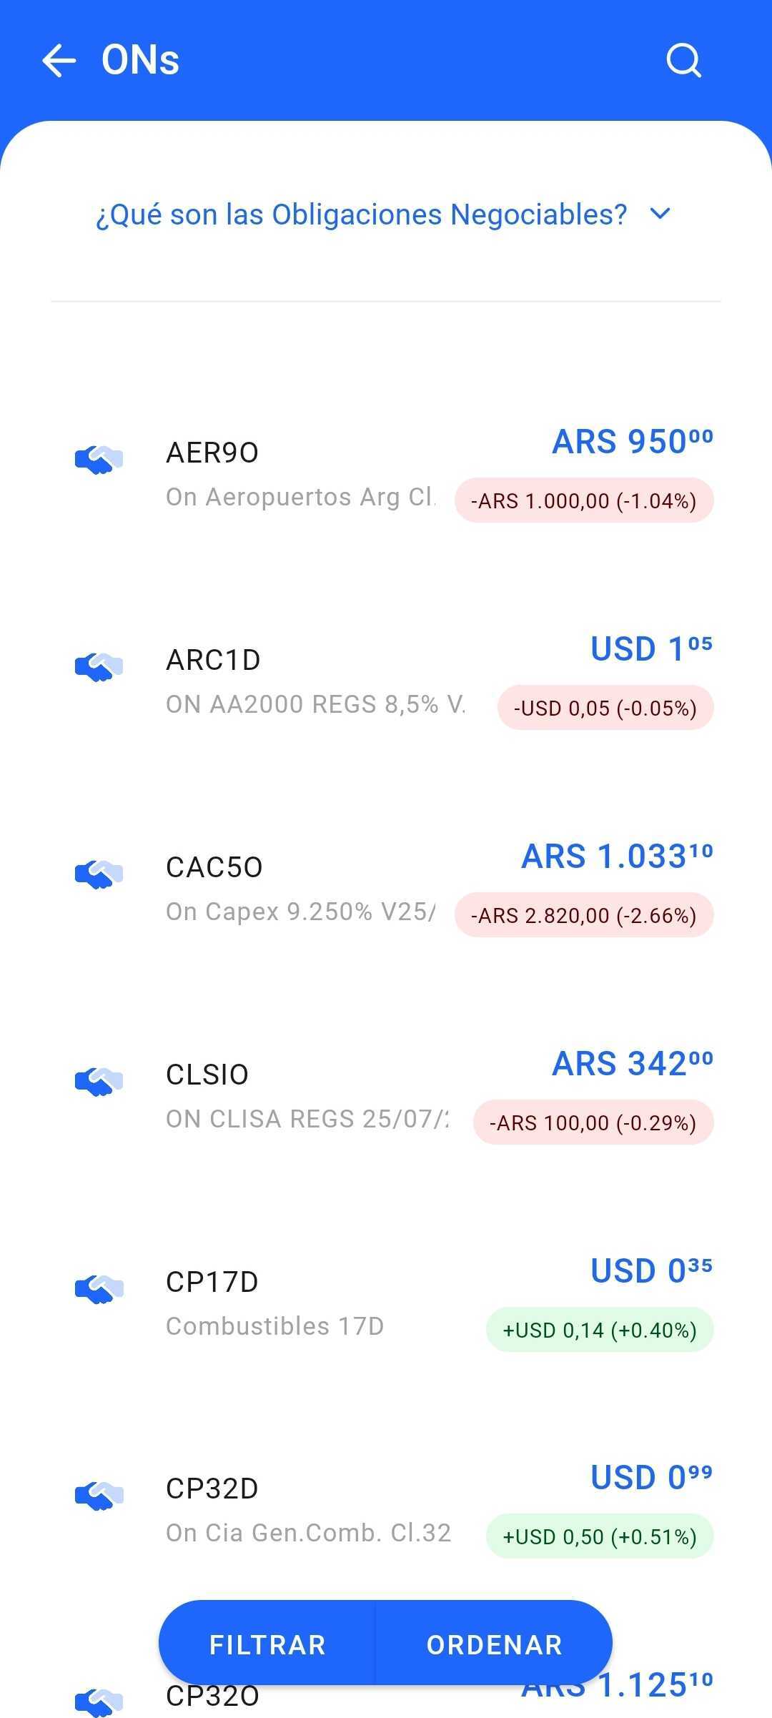Tap the back arrow icon
The image size is (772, 1718).
(59, 60)
